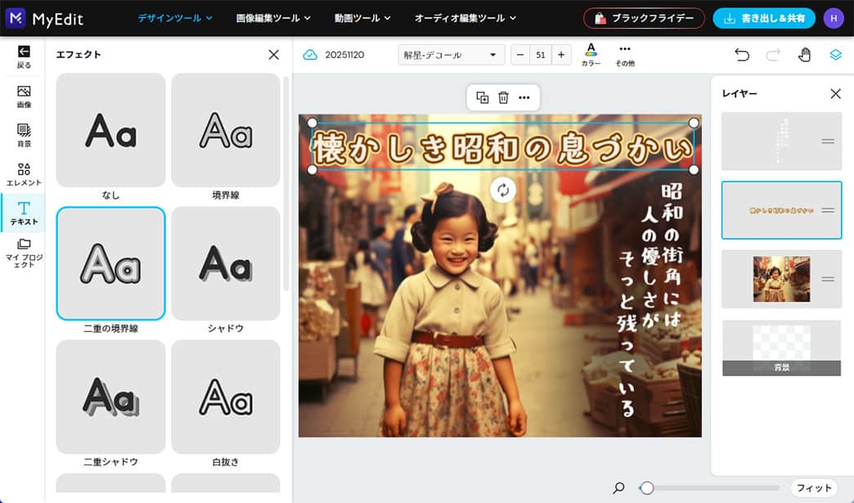Image resolution: width=854 pixels, height=503 pixels.
Task: Select the title text 懐かしき昭和の息づかい on canvas
Action: pos(503,147)
